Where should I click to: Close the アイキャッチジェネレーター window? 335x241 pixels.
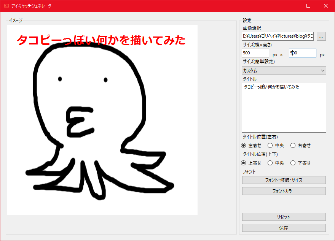pyautogui.click(x=326, y=6)
